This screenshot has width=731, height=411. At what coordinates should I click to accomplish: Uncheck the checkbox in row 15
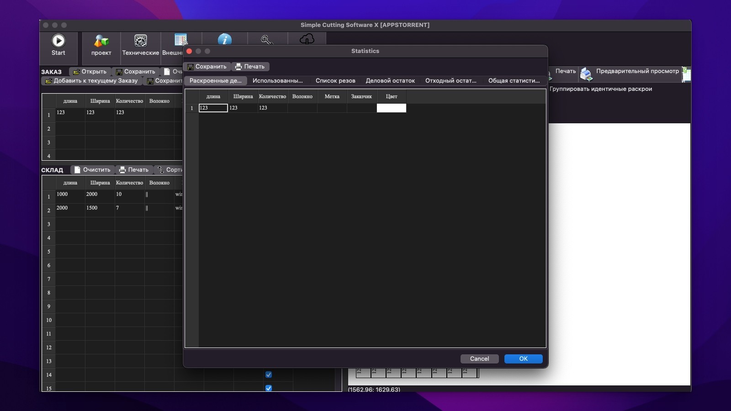(269, 388)
